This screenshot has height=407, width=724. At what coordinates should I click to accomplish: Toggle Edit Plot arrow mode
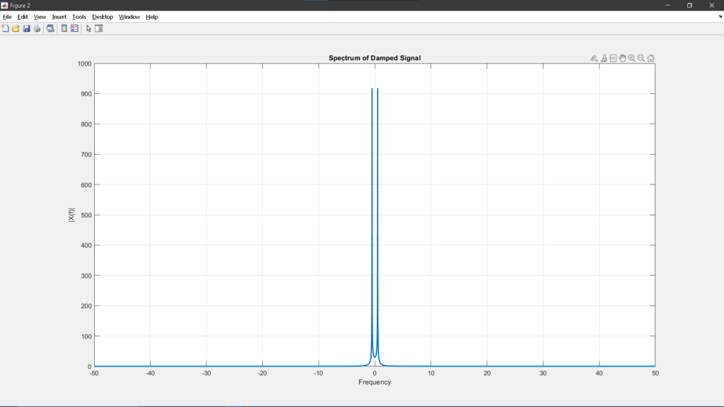point(88,28)
